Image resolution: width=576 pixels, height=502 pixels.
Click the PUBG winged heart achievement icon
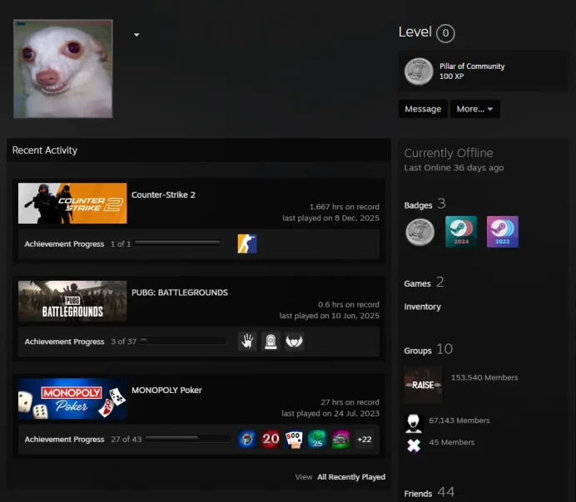(295, 342)
